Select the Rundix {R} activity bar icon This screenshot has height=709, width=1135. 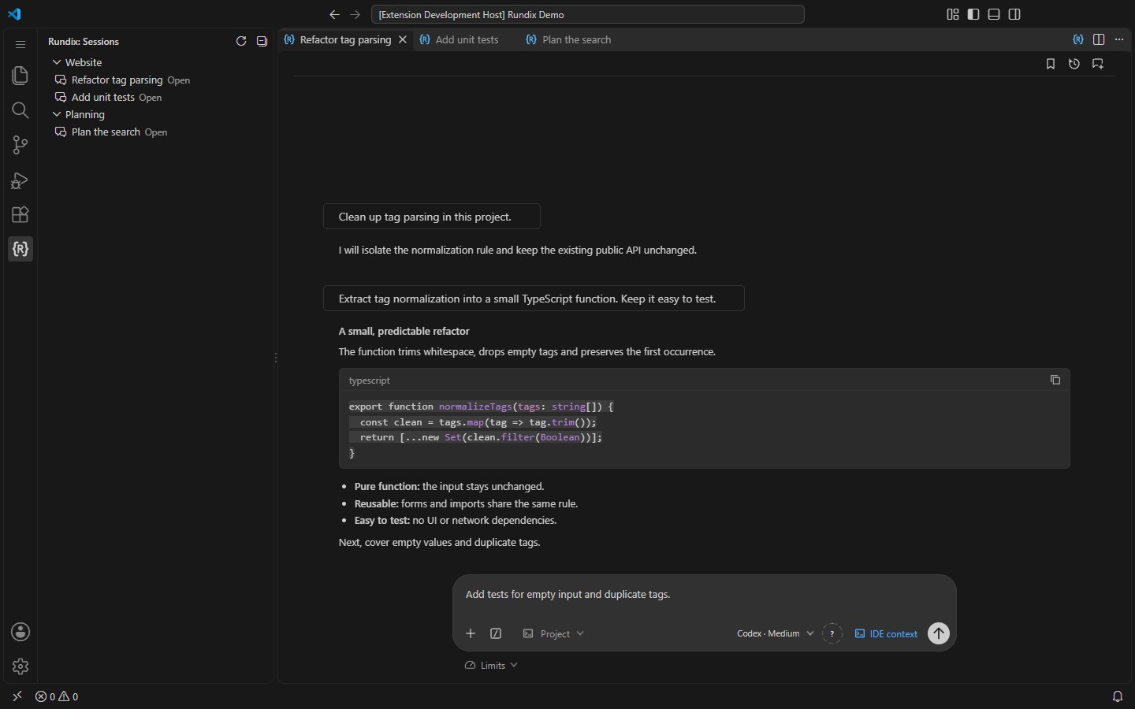[20, 250]
